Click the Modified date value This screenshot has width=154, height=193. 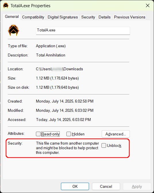pyautogui.click(x=65, y=110)
